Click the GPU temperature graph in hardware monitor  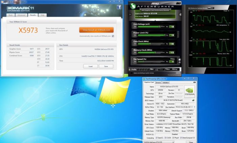[211, 32]
